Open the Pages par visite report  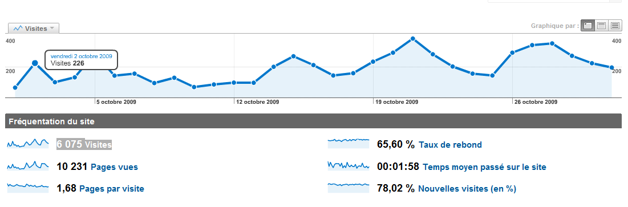click(x=112, y=189)
